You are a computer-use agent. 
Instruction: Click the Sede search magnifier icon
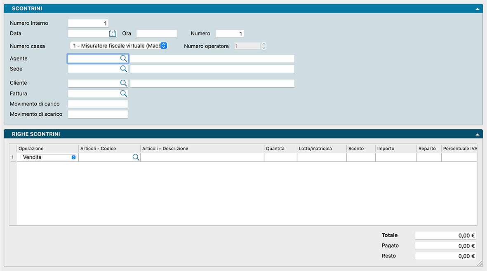tap(123, 69)
